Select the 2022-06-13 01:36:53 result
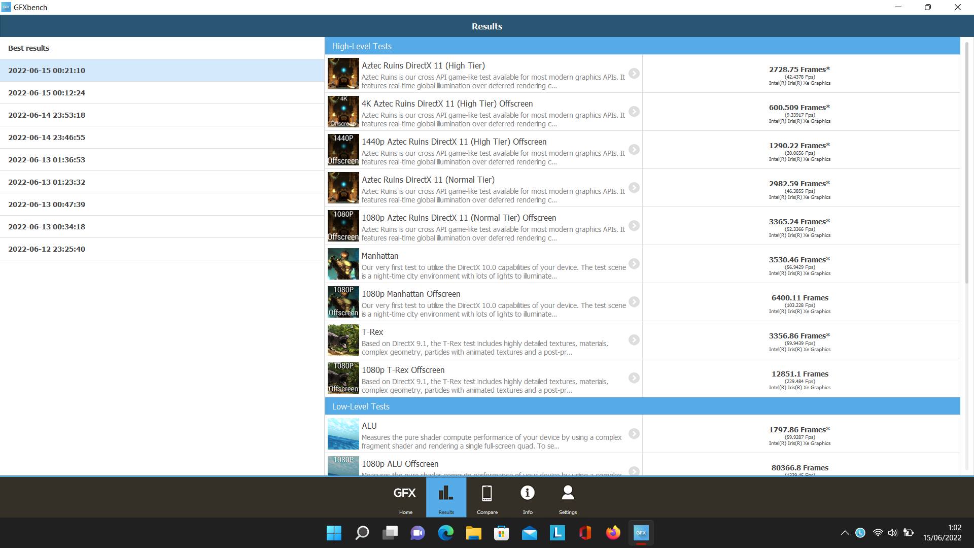 pos(162,160)
